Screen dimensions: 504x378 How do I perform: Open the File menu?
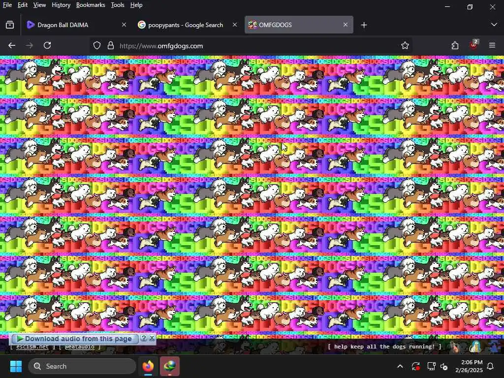[7, 5]
